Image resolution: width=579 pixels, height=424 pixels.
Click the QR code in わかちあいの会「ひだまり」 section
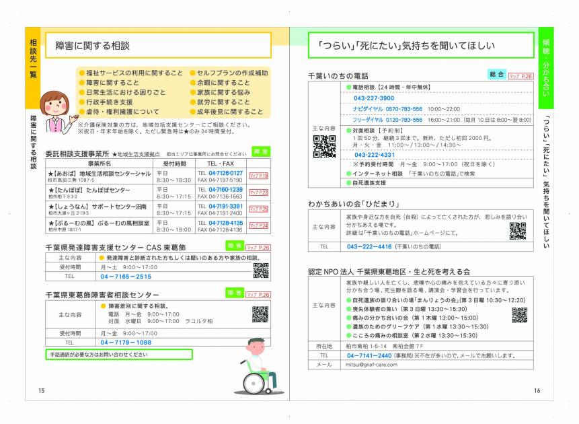tap(517, 231)
